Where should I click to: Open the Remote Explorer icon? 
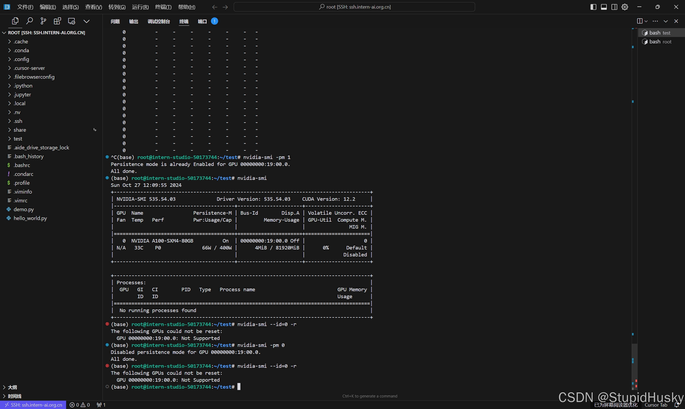(x=72, y=21)
